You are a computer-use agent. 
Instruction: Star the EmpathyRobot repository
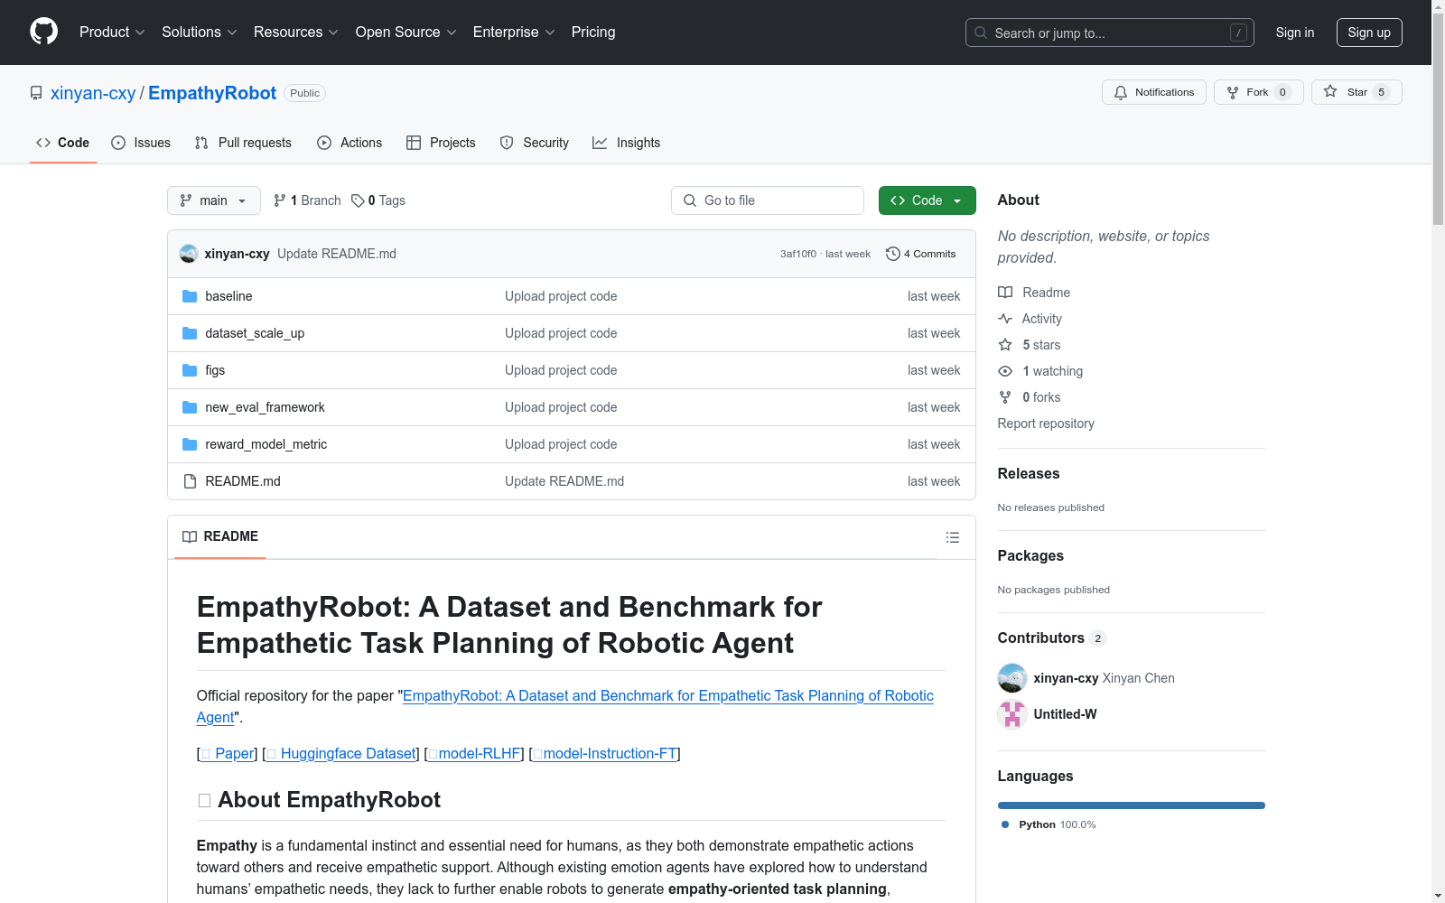click(x=1356, y=92)
